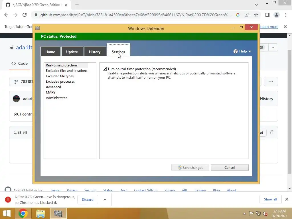Screen dimensions: 292x219
Task: Click the GitHub footer logo
Action: click(8, 189)
